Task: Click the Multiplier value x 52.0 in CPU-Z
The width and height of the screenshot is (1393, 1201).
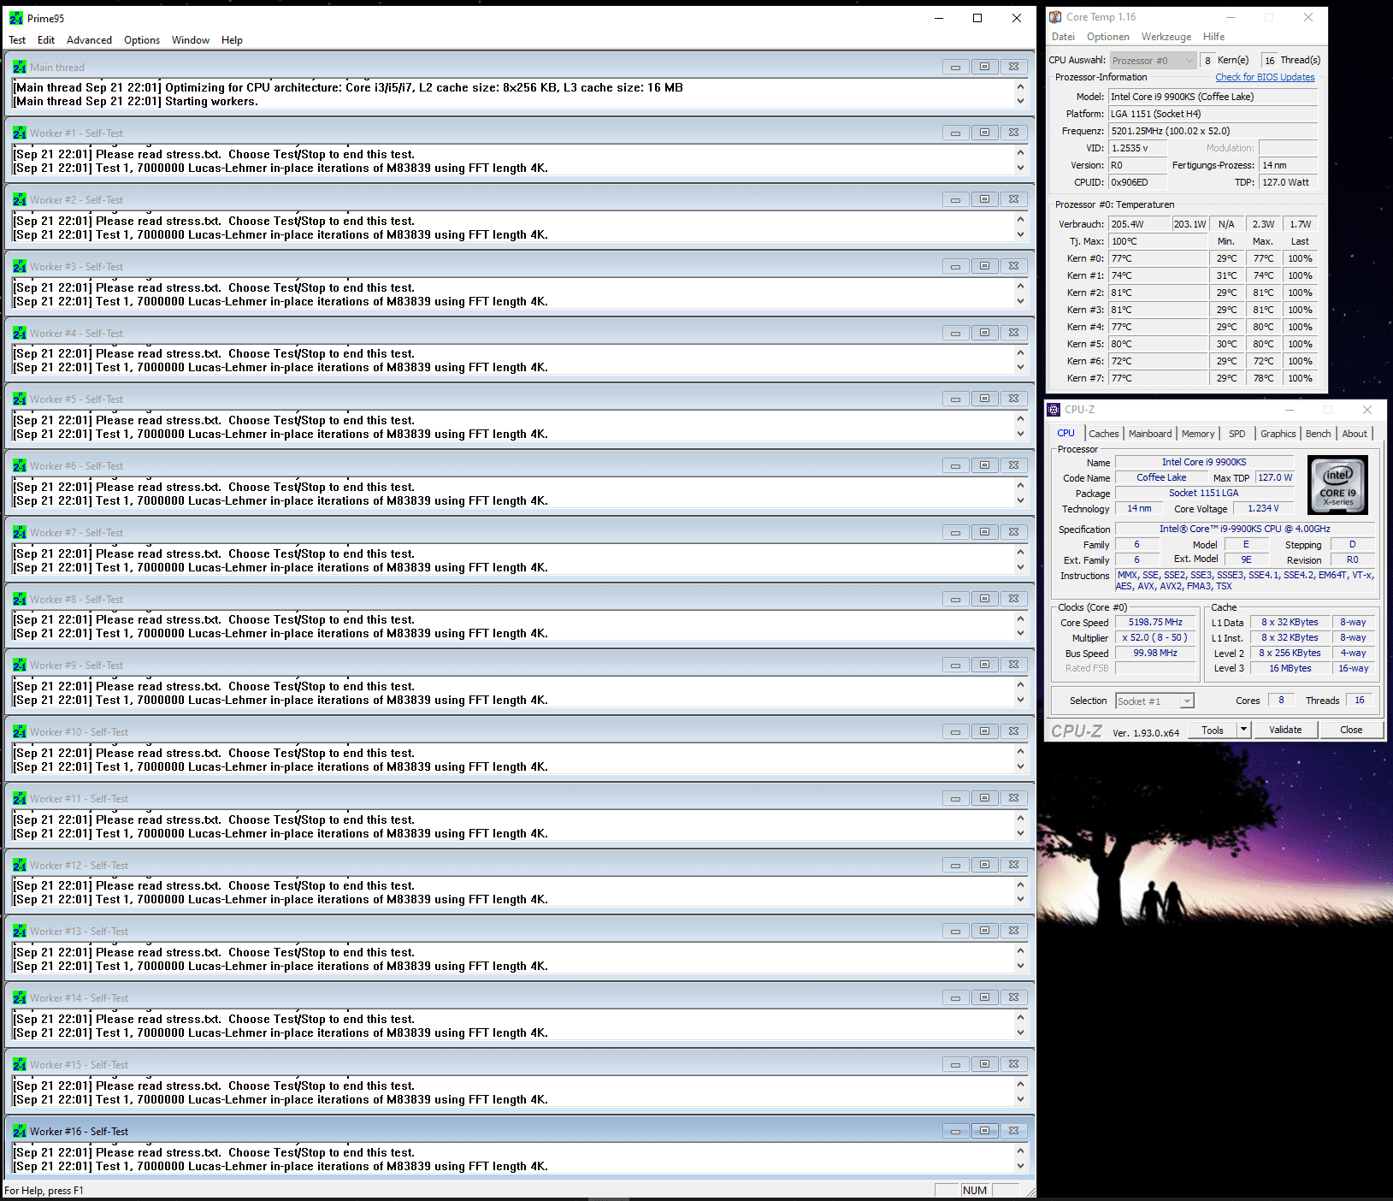Action: [x=1155, y=638]
